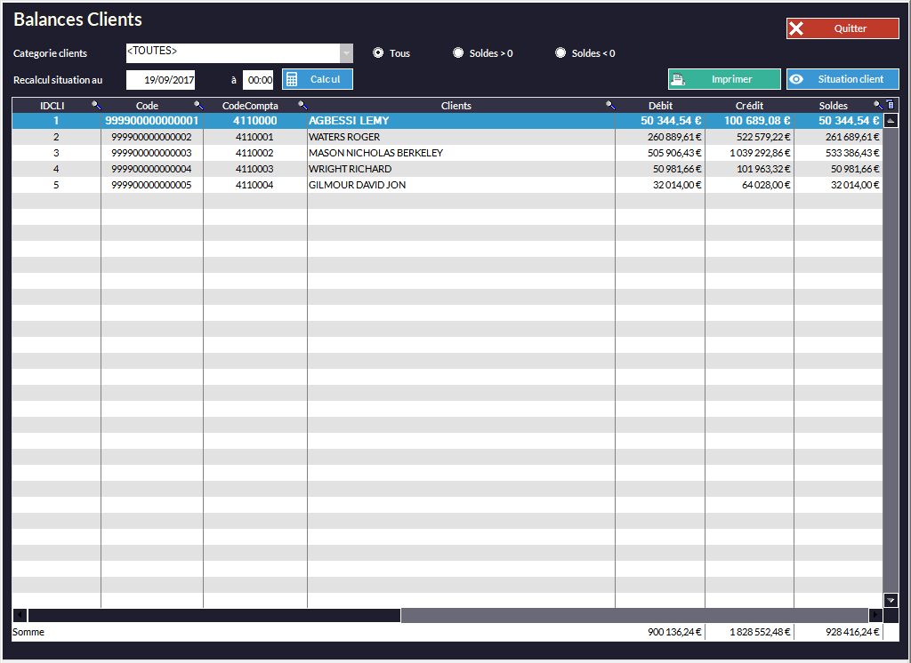
Task: Expand the Categorie clients dropdown arrow
Action: click(346, 53)
